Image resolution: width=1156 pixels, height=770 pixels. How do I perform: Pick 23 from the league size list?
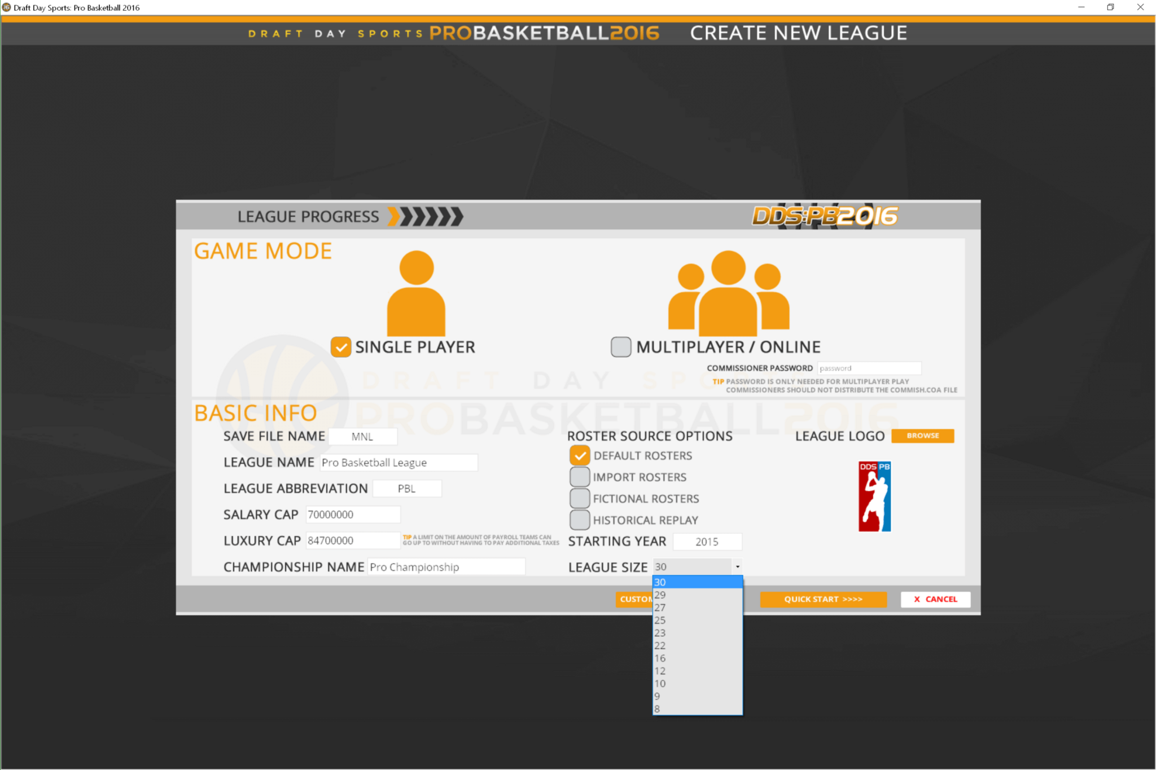point(698,633)
